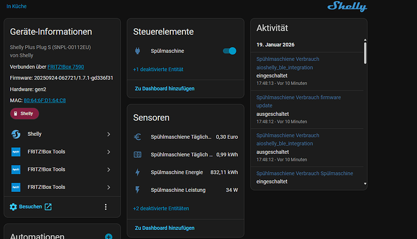This screenshot has height=239, width=417.
Task: Click the 19. Januar 2026 date header
Action: [275, 45]
